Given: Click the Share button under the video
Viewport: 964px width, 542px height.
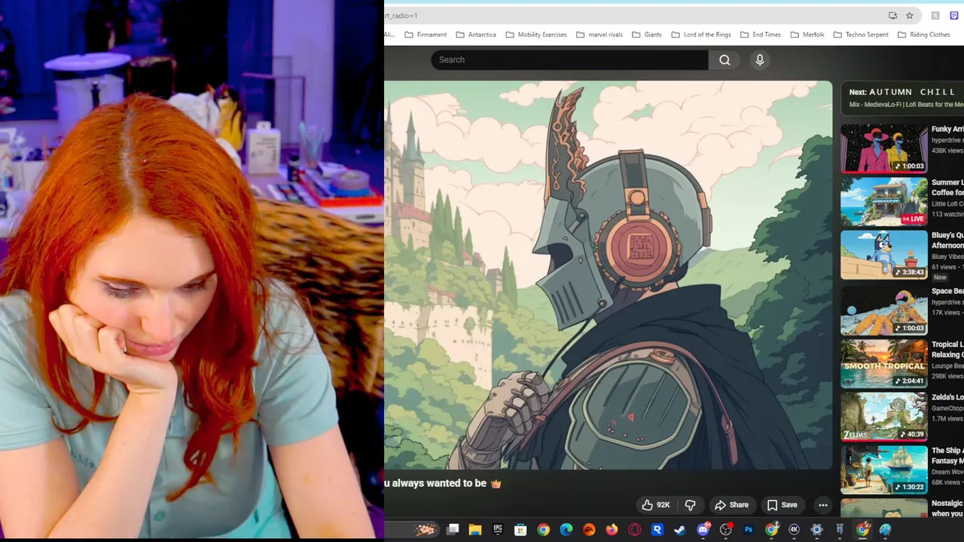Looking at the screenshot, I should [731, 505].
